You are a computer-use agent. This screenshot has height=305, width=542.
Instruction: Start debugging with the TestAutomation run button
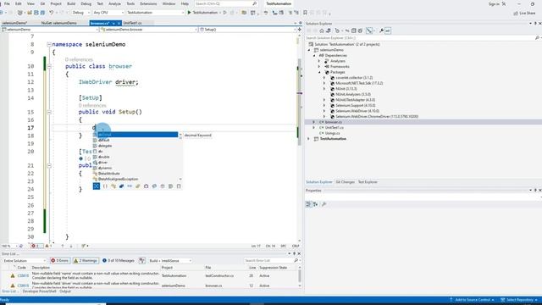coord(202,13)
